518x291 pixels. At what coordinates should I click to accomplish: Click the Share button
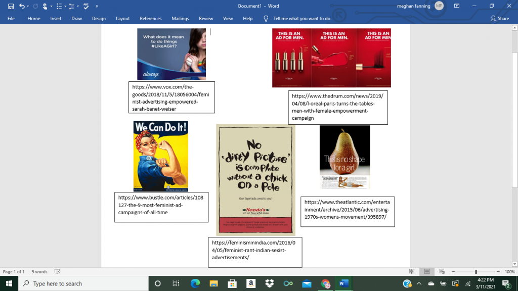499,19
